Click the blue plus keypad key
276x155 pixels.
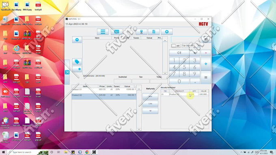[206, 64]
